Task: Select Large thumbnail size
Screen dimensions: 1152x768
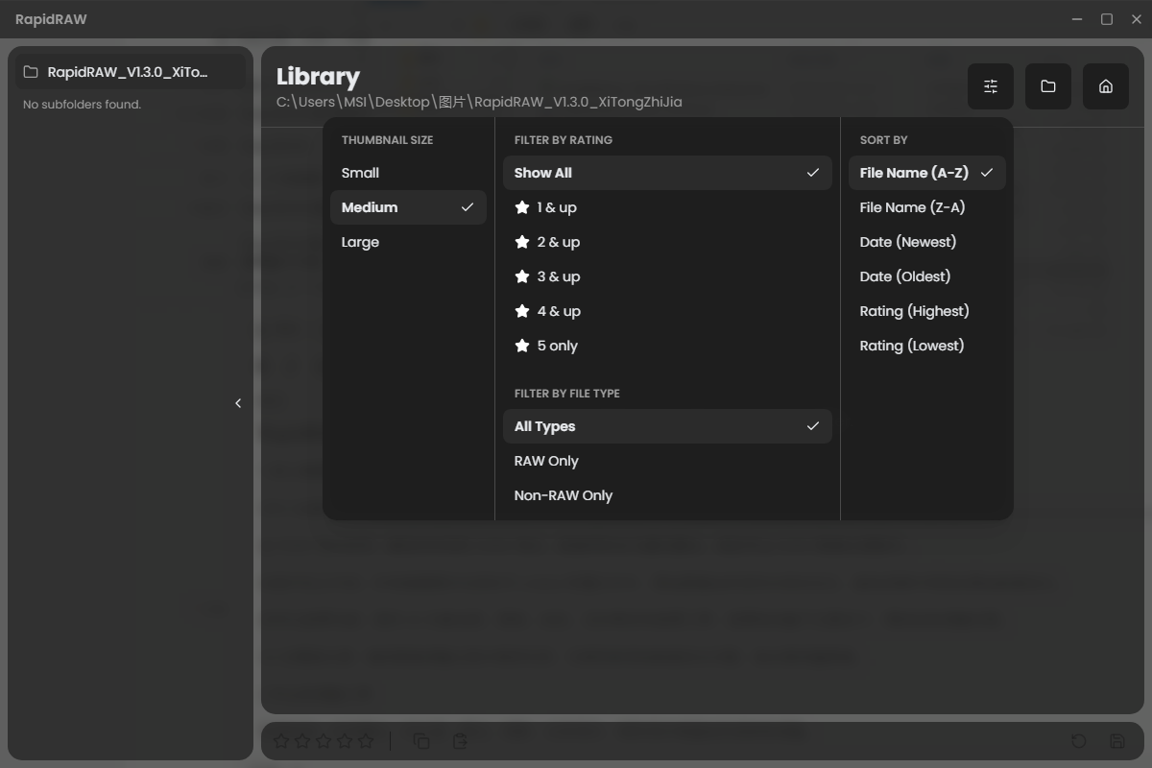Action: [x=360, y=242]
